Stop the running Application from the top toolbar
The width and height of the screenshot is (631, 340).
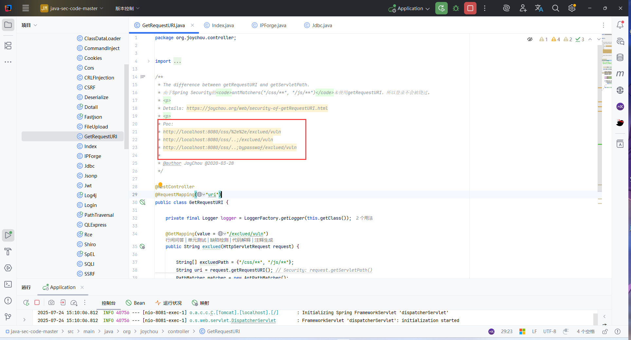[x=470, y=8]
